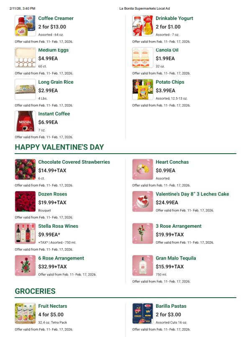The image size is (251, 337).
Task: Click the Heart Conchas product title
Action: (x=172, y=162)
